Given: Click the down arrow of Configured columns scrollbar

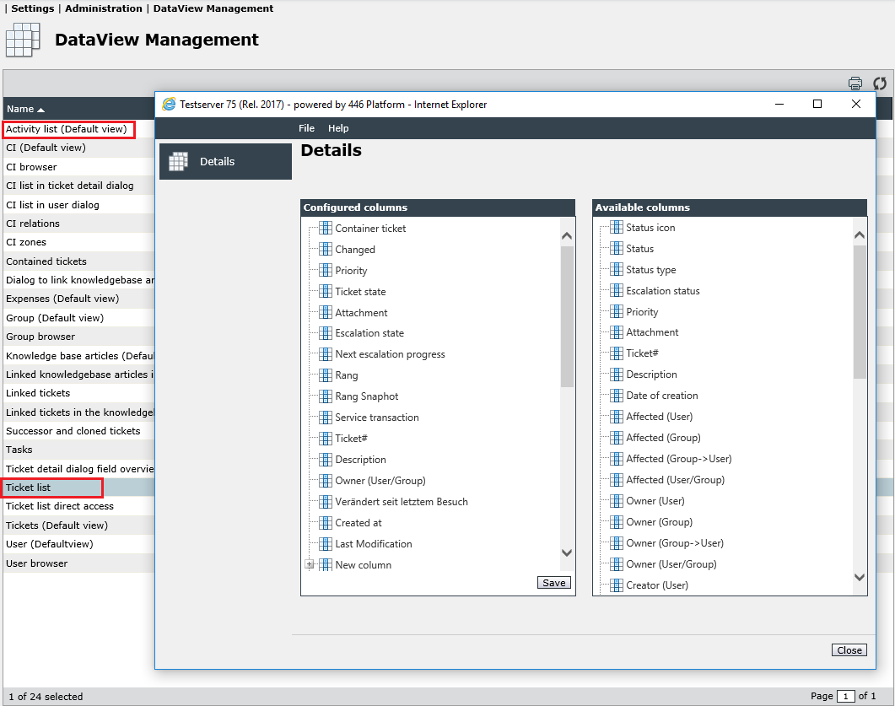Looking at the screenshot, I should [567, 552].
